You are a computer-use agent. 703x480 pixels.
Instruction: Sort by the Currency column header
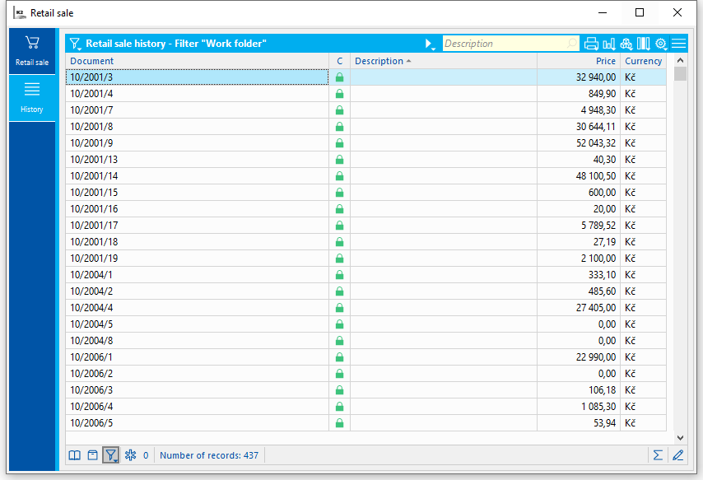point(644,61)
